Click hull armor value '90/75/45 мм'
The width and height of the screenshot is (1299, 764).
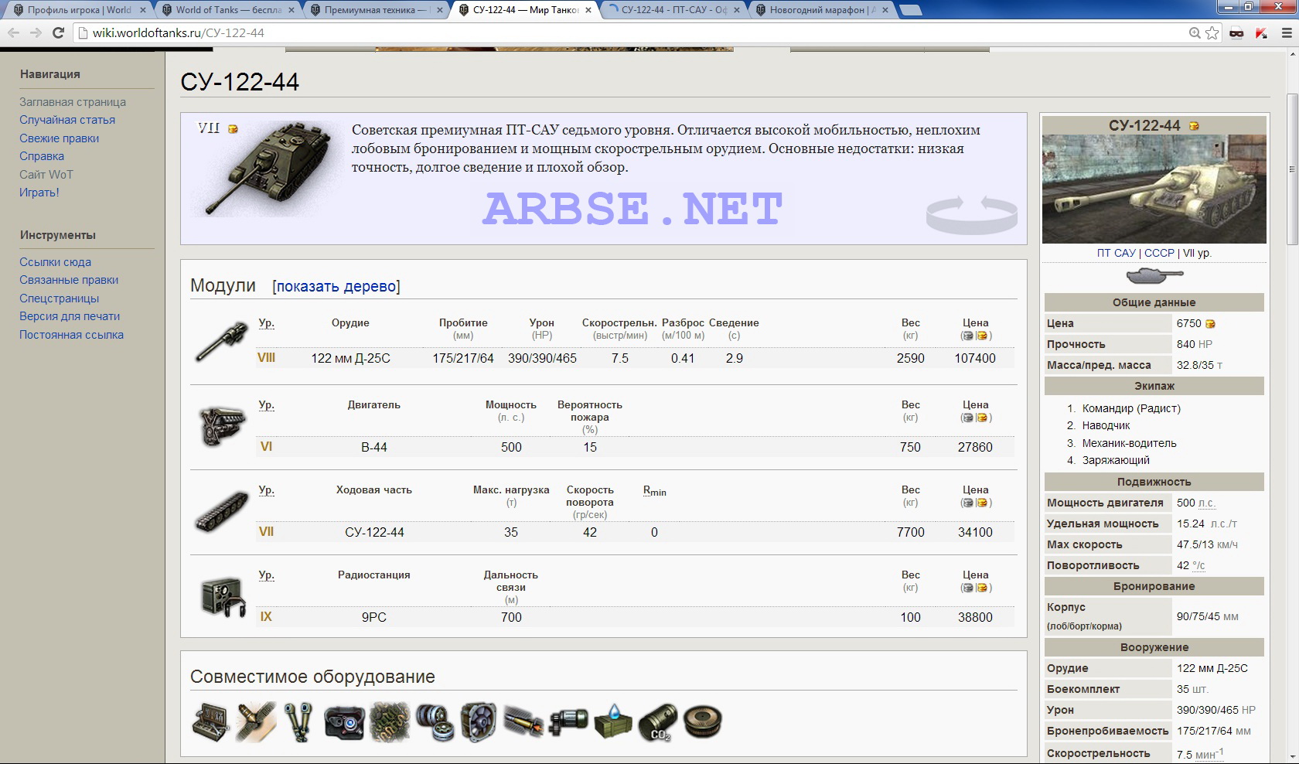(x=1207, y=616)
